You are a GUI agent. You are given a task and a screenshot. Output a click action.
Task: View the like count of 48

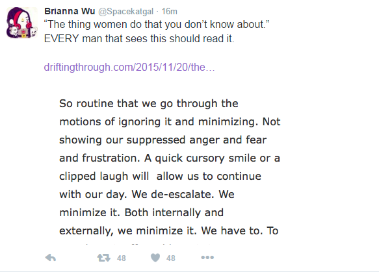[x=170, y=258]
